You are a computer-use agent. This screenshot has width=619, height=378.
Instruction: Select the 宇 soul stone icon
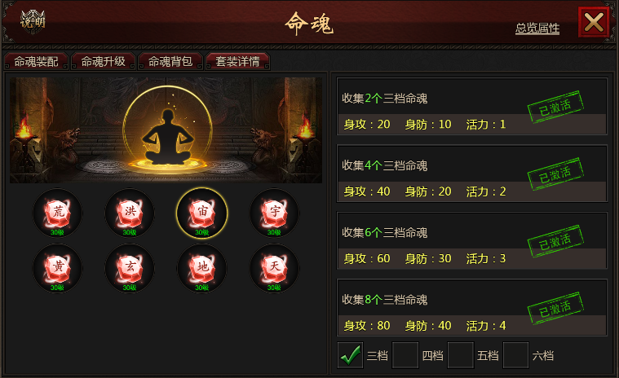point(274,213)
